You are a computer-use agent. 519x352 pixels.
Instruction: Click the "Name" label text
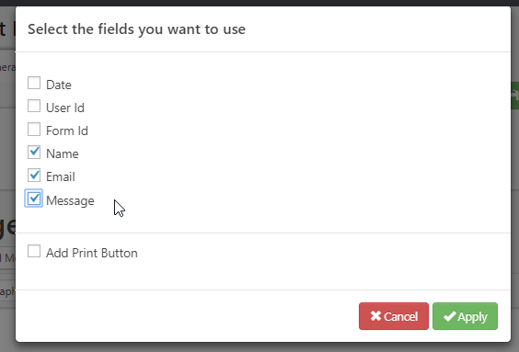pos(63,153)
